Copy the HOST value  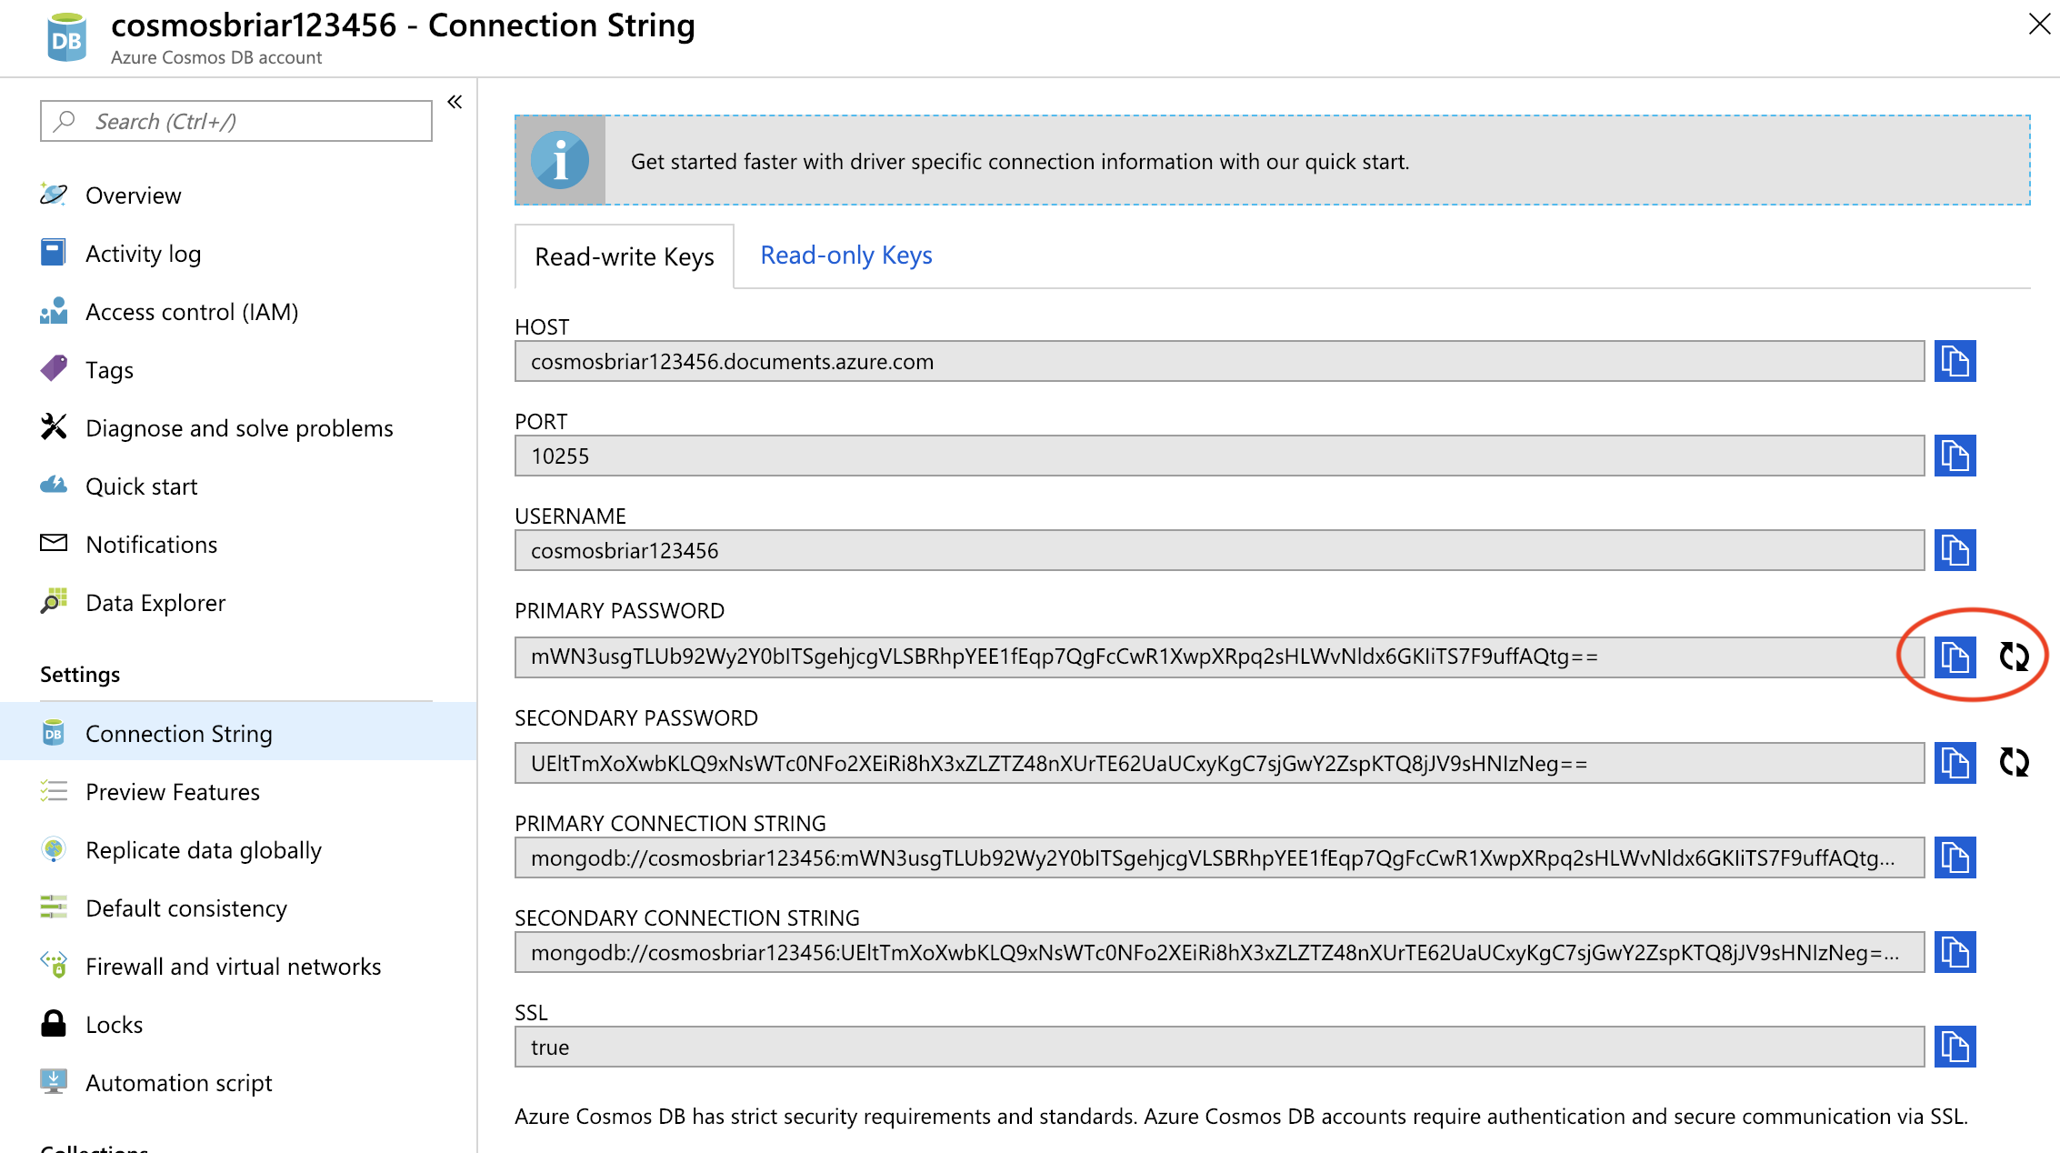pos(1955,361)
